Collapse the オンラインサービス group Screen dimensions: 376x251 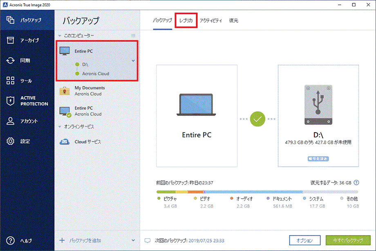click(x=60, y=127)
